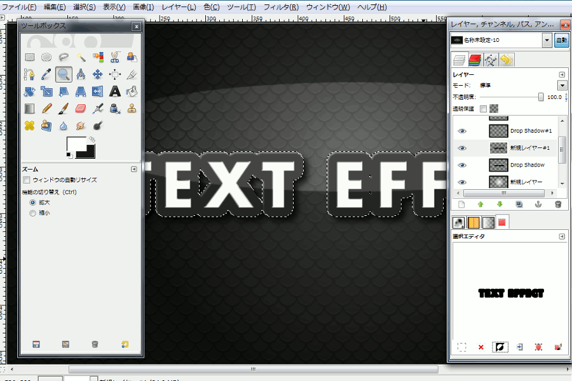Screen dimensions: 572x381
Task: Select the Clone stamp tool
Action: [x=132, y=109]
